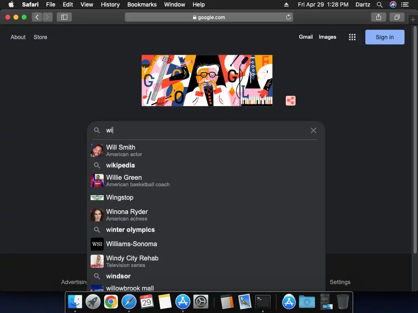Open the Share sheet in toolbar
The width and height of the screenshot is (418, 313).
378,17
